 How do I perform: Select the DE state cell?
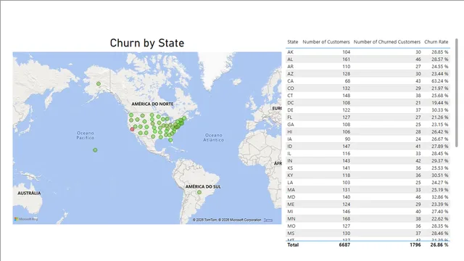pyautogui.click(x=290, y=109)
